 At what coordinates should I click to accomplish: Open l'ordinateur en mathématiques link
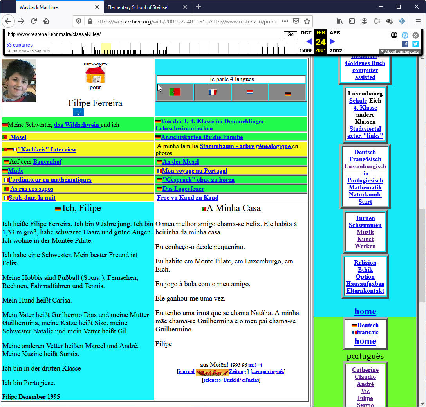[x=50, y=180]
